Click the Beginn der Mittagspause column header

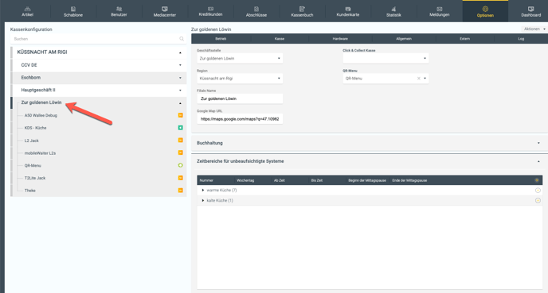[367, 180]
